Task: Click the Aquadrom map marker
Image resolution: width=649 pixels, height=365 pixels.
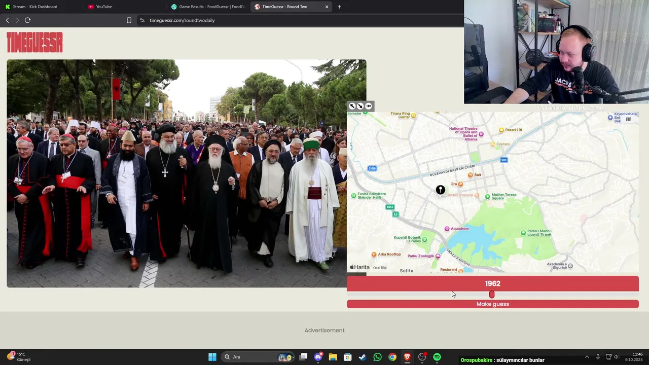Action: click(x=447, y=229)
